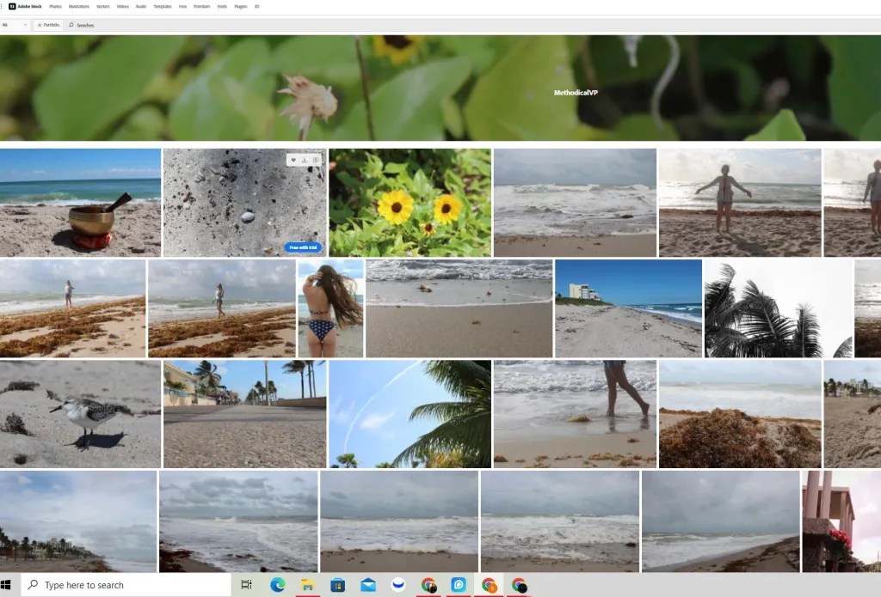Select the Premium menu item
This screenshot has height=597, width=881.
point(202,6)
